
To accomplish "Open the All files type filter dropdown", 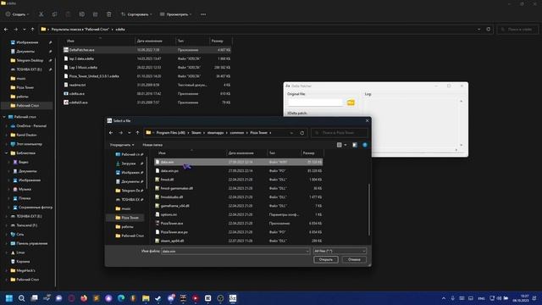I will click(x=340, y=251).
